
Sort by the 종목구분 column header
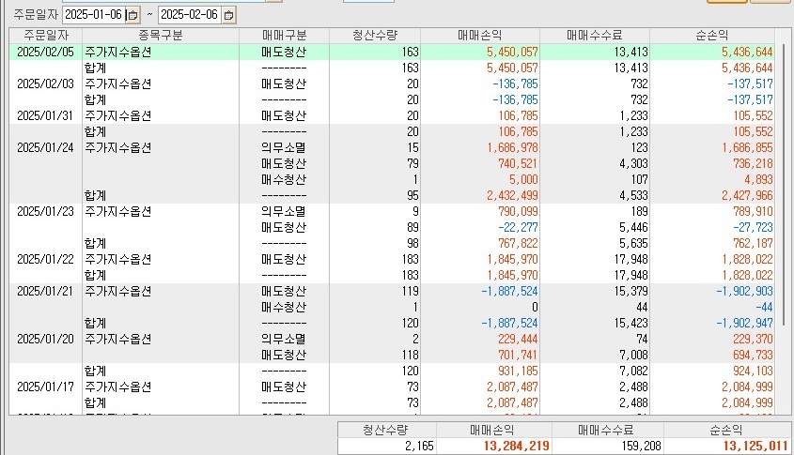pos(161,36)
